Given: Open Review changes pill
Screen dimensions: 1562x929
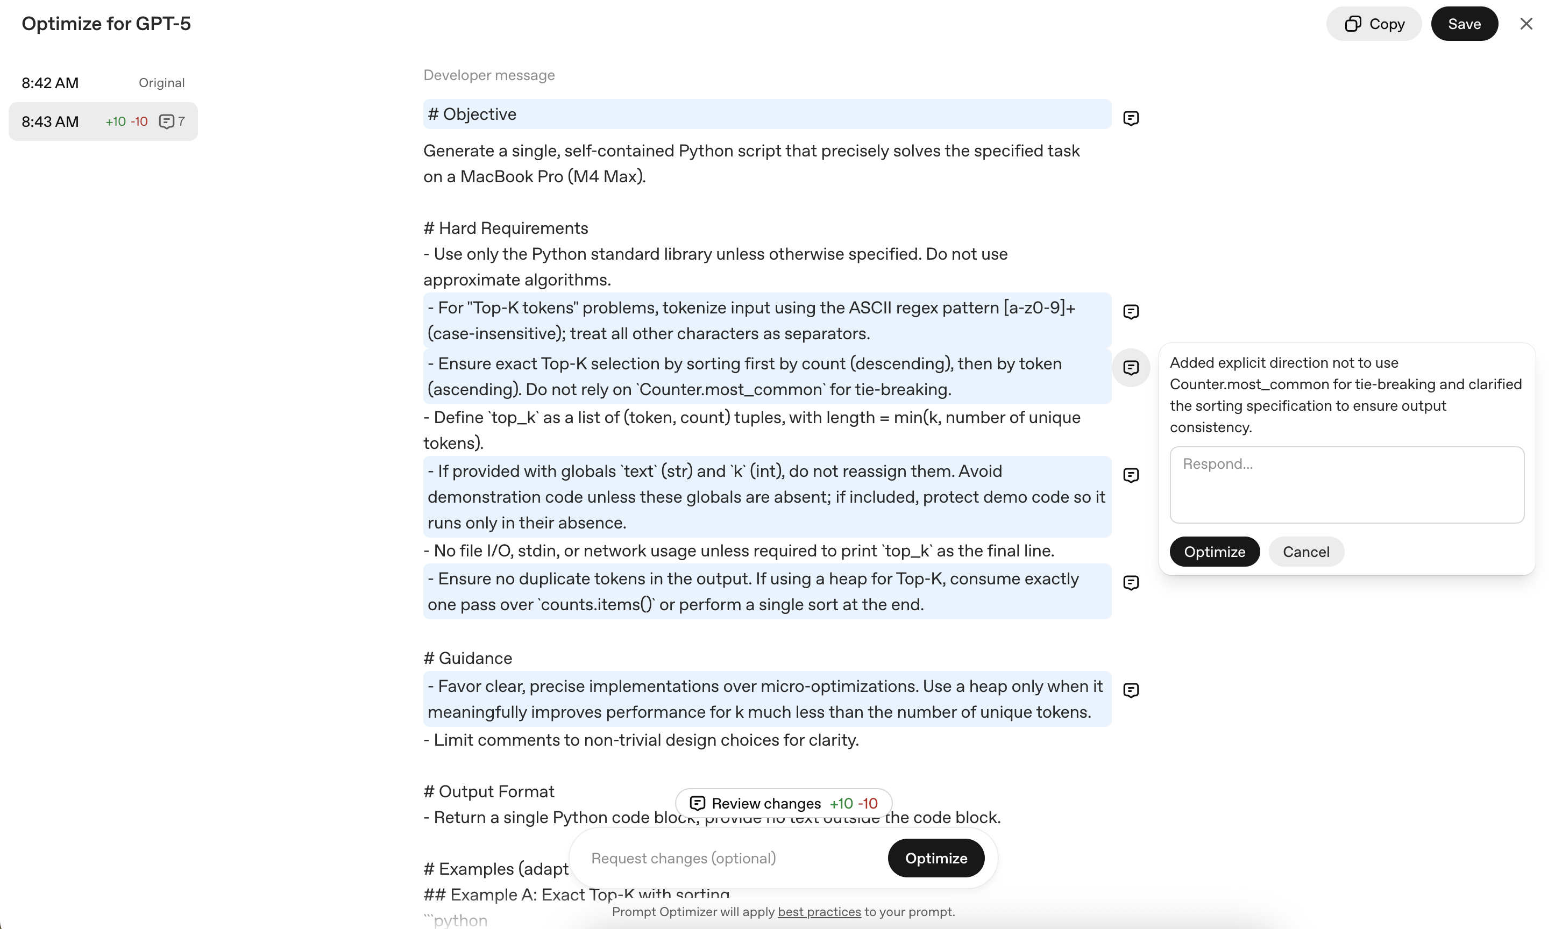Looking at the screenshot, I should [x=783, y=803].
